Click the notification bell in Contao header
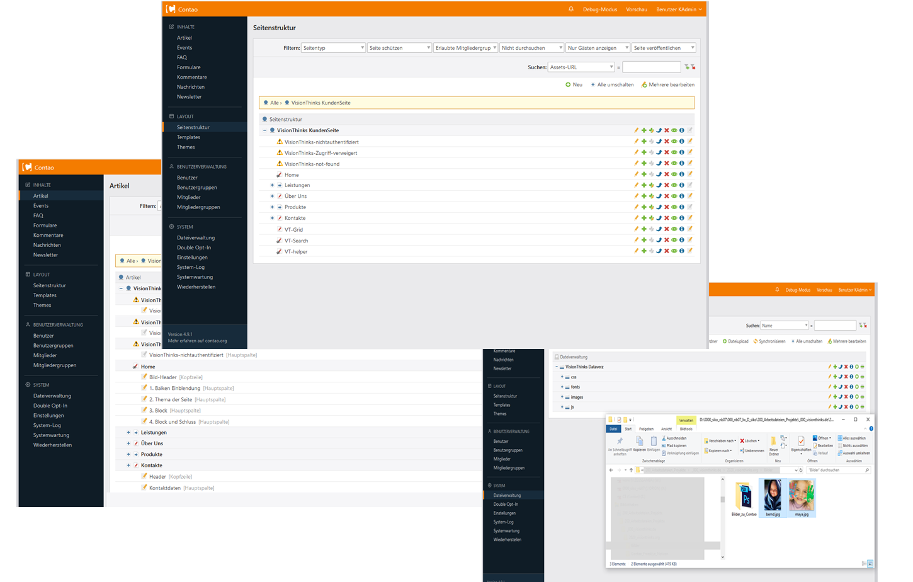Image resolution: width=913 pixels, height=582 pixels. point(571,9)
